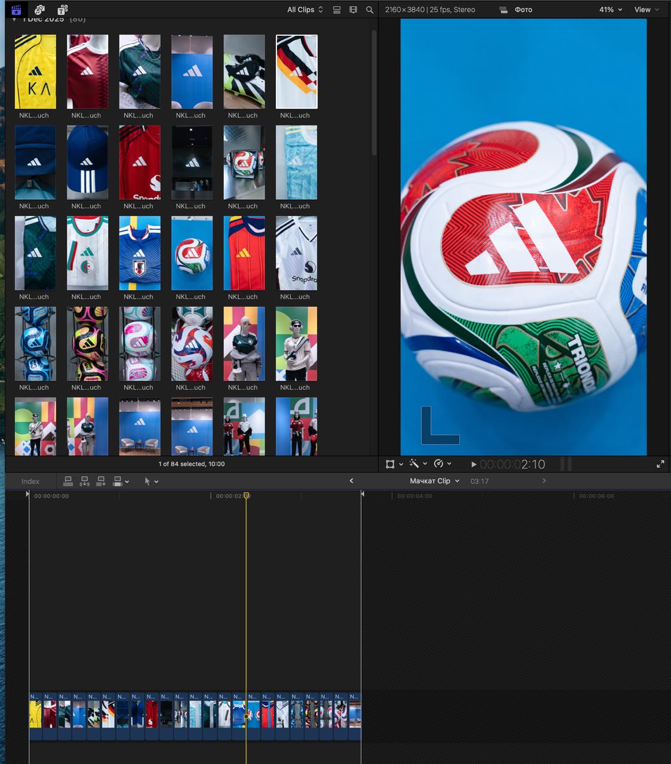
Task: Open the 41% viewer zoom dropdown
Action: tap(611, 10)
